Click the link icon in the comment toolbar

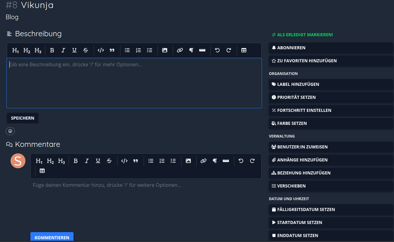[204, 161]
